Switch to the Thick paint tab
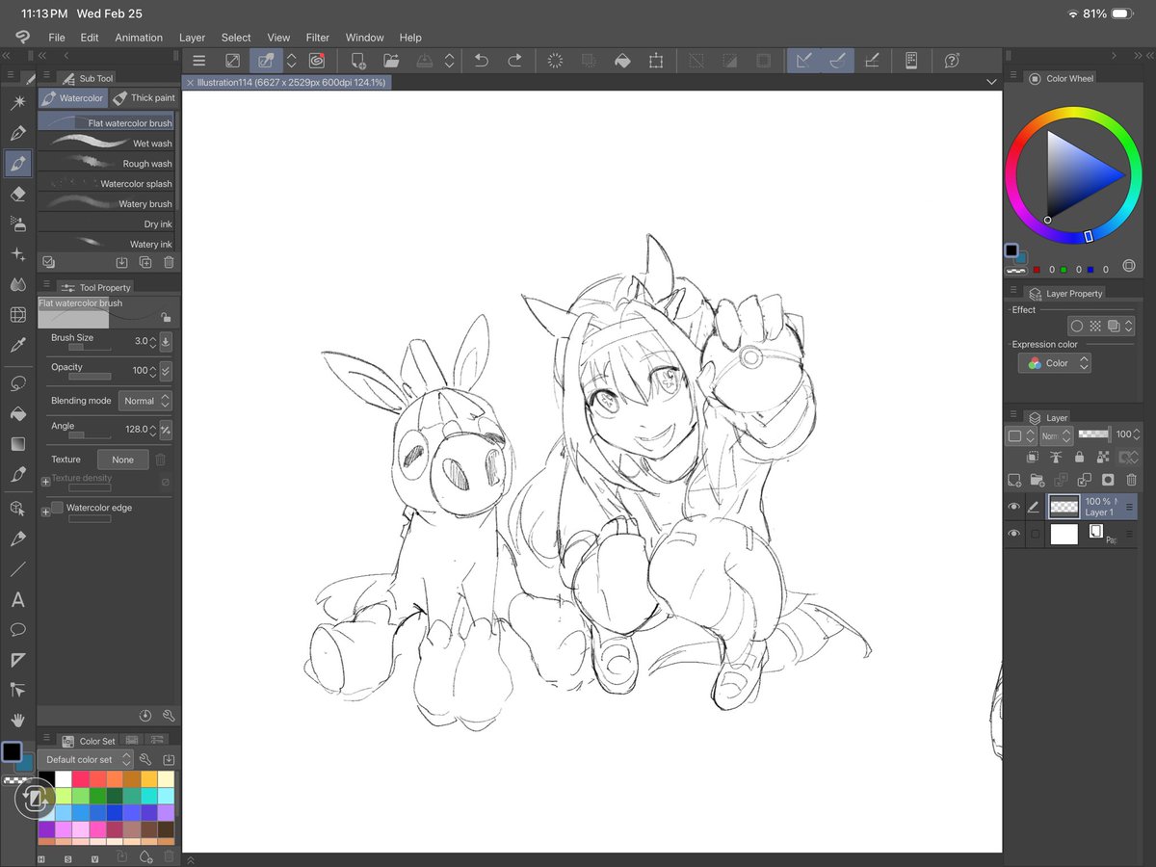This screenshot has height=867, width=1156. [x=144, y=97]
